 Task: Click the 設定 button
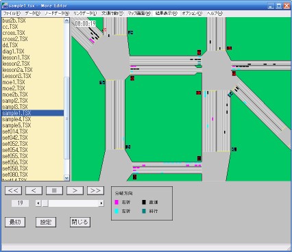46,222
